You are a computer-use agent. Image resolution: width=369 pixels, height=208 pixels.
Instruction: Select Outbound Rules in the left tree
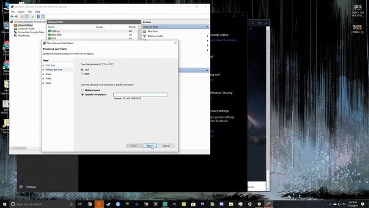pos(26,28)
